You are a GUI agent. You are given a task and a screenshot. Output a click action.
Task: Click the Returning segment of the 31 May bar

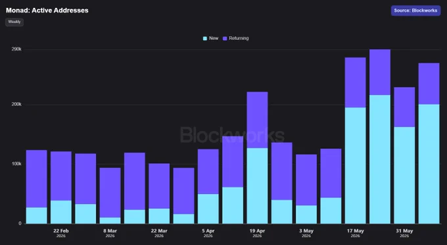(404, 107)
